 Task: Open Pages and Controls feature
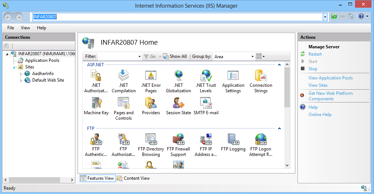point(124,109)
